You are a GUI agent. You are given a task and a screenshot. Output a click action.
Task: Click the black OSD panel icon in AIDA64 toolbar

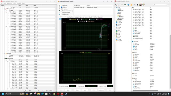click(x=141, y=5)
